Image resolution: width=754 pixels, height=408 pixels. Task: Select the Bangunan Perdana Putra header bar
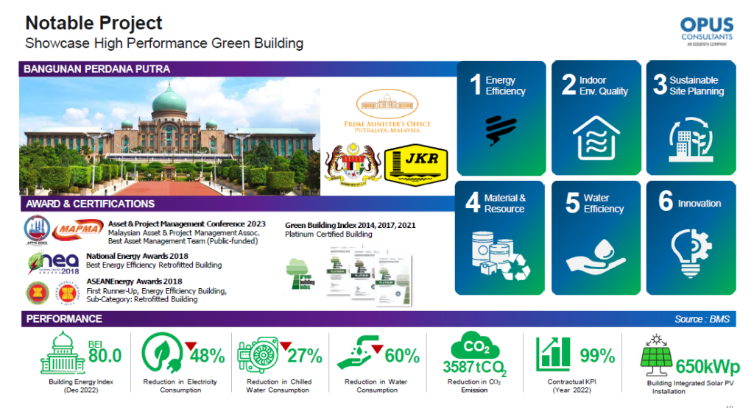coord(234,69)
